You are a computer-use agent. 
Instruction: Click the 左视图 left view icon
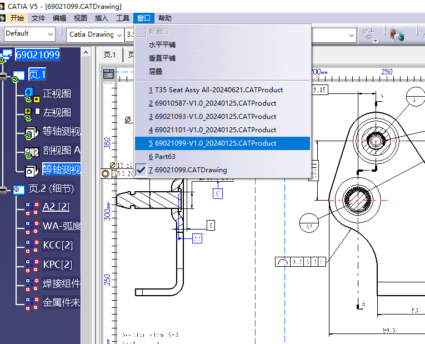(x=32, y=114)
